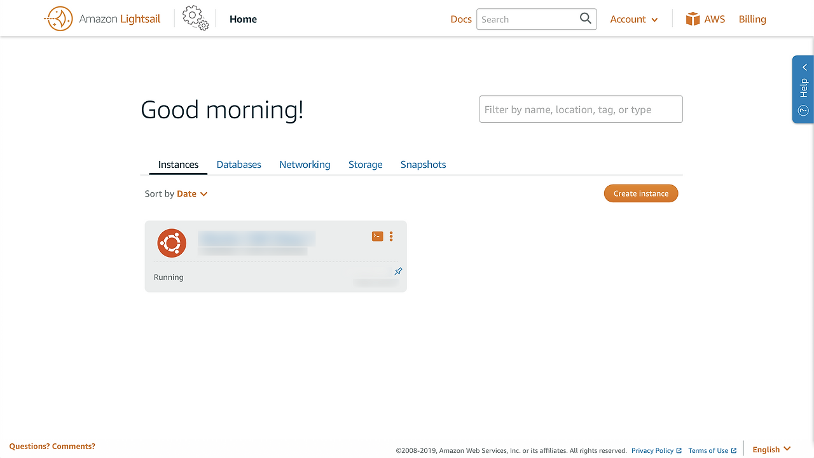Open the Privacy Policy external link
The image size is (814, 458).
point(656,450)
